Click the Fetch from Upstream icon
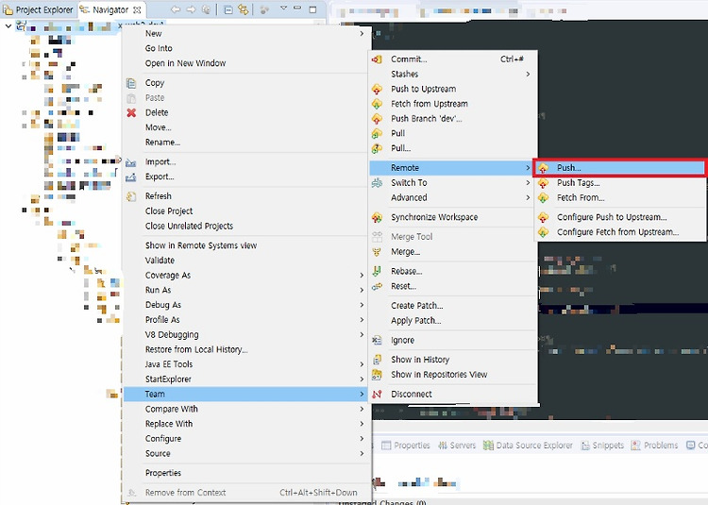Image resolution: width=708 pixels, height=505 pixels. pyautogui.click(x=377, y=104)
